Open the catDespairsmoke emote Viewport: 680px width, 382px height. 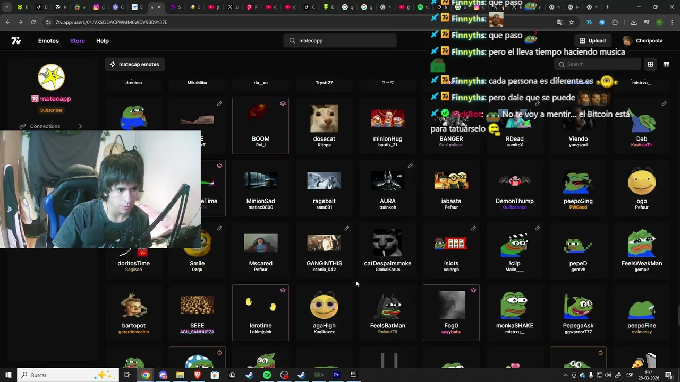tap(388, 250)
